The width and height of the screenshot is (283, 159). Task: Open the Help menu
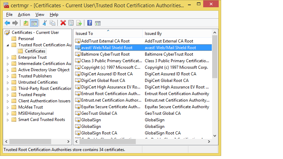tap(54, 15)
